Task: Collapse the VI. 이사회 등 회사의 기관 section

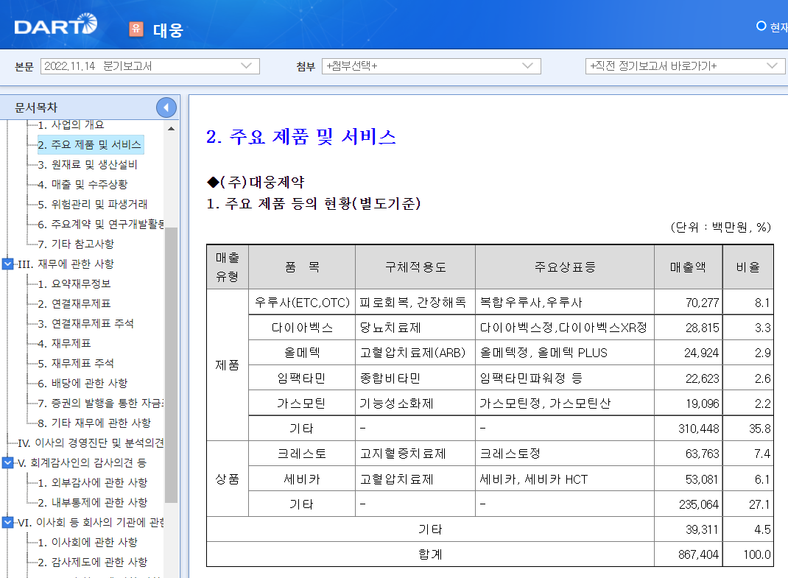Action: pos(6,524)
